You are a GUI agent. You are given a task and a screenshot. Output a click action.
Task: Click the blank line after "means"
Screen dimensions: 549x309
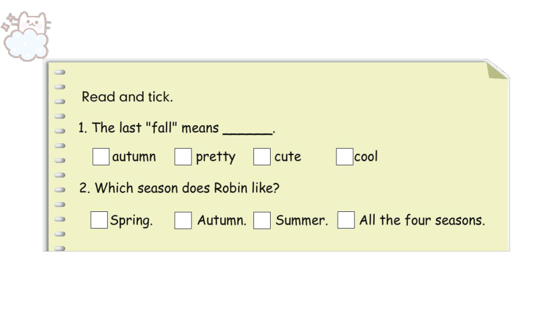[x=248, y=130]
